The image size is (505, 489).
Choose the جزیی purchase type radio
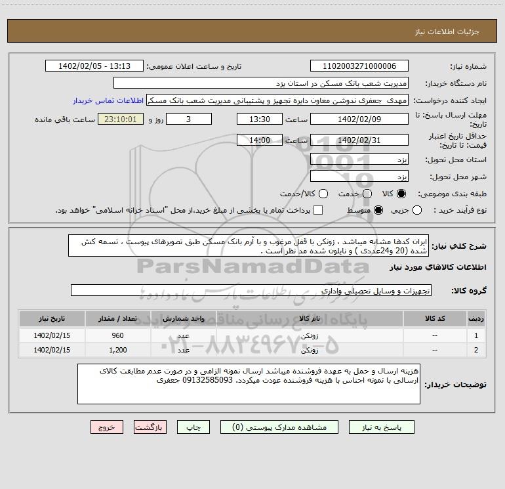pyautogui.click(x=417, y=211)
